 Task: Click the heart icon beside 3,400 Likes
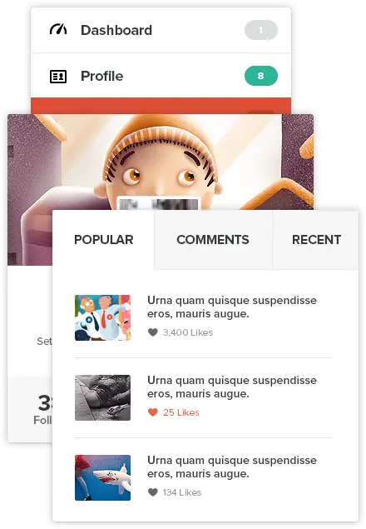(153, 332)
